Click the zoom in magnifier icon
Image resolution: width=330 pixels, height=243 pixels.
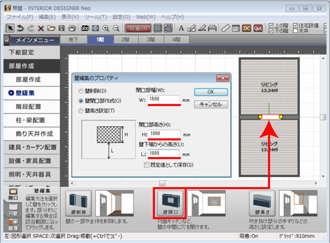pyautogui.click(x=106, y=28)
